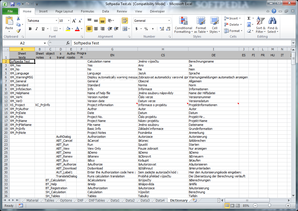The width and height of the screenshot is (298, 211).
Task: Click the Insert cells button
Action: 232,18
